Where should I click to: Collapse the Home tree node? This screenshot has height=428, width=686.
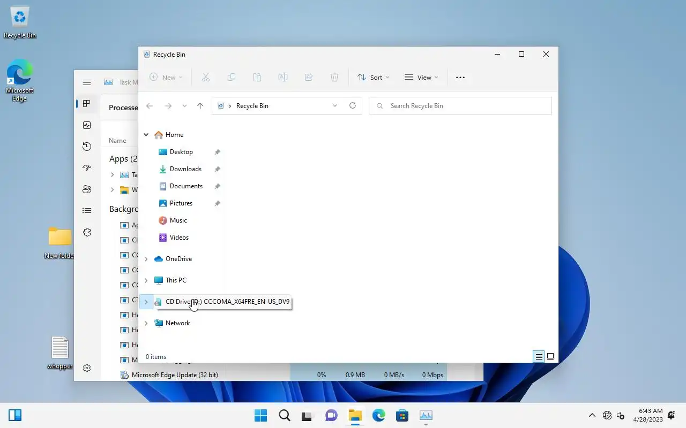click(146, 135)
